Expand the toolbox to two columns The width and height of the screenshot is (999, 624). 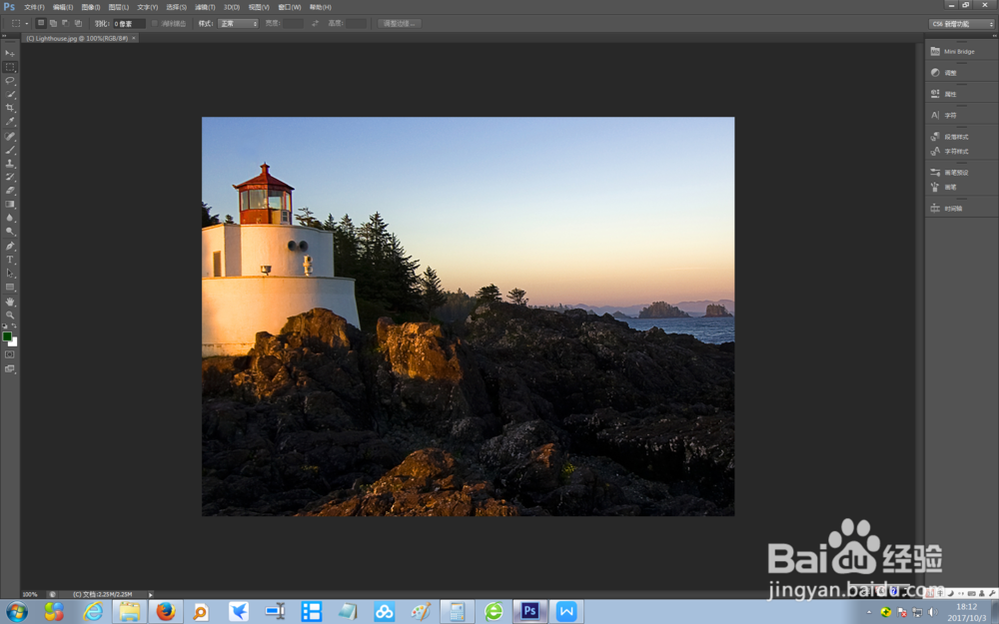click(4, 36)
